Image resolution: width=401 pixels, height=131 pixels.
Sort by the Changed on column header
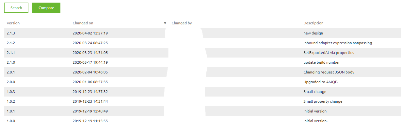[83, 23]
